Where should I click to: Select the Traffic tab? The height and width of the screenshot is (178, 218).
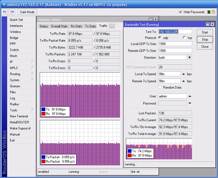coord(103,26)
